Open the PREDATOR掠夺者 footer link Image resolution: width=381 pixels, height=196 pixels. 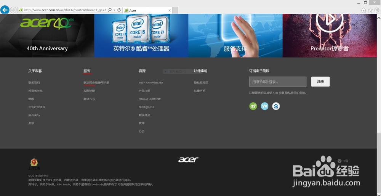coord(150,99)
